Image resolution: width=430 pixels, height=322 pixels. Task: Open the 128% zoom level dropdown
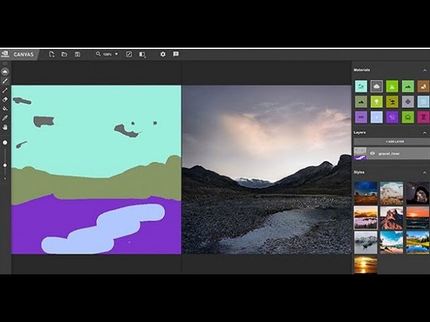[107, 54]
